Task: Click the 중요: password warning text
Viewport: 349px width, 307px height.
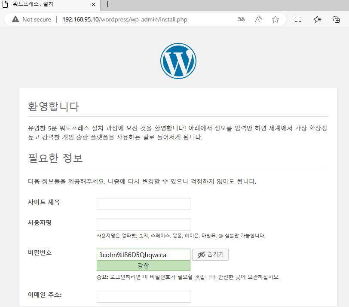Action: [x=188, y=277]
